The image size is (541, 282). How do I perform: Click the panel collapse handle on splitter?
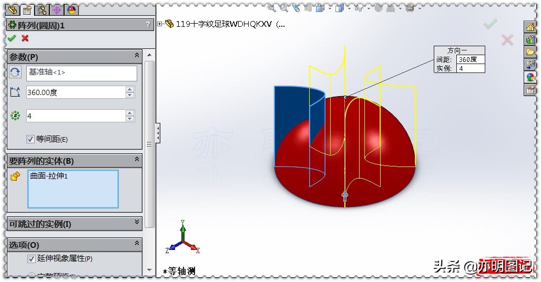[x=158, y=133]
